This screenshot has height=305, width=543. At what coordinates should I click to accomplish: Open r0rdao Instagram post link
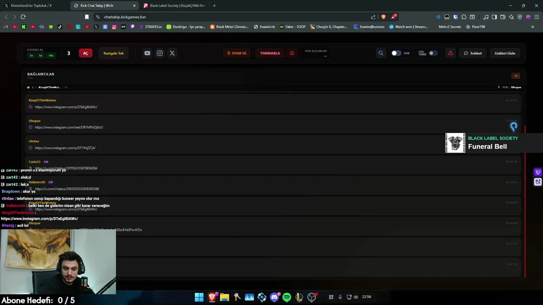[x=65, y=148]
